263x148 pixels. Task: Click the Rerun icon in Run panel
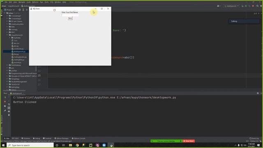pos(5,97)
